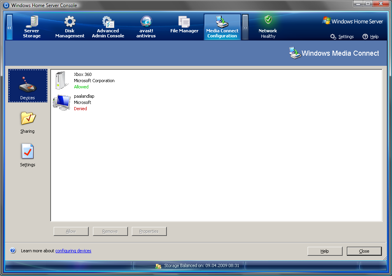Click the green Allowed status text
Viewport: 392px width, 276px height.
(81, 87)
